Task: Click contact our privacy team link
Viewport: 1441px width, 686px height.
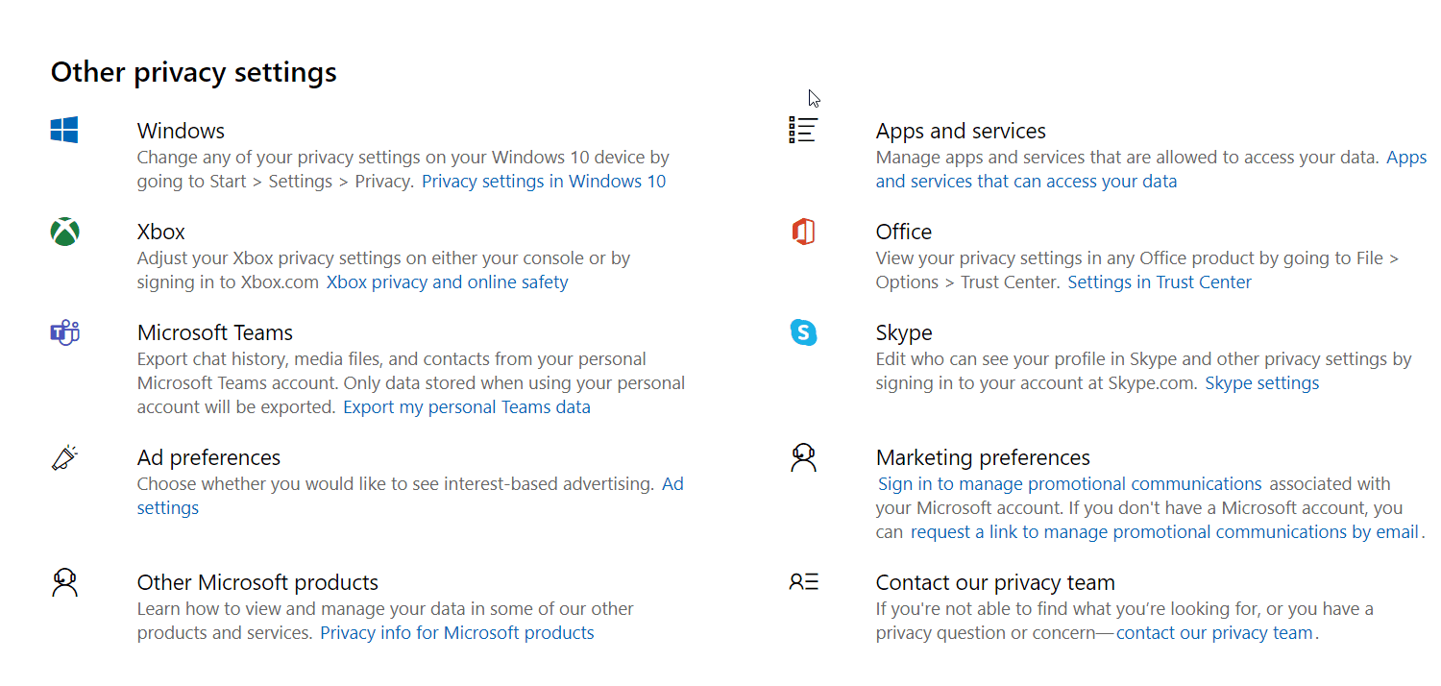Action: [1213, 632]
